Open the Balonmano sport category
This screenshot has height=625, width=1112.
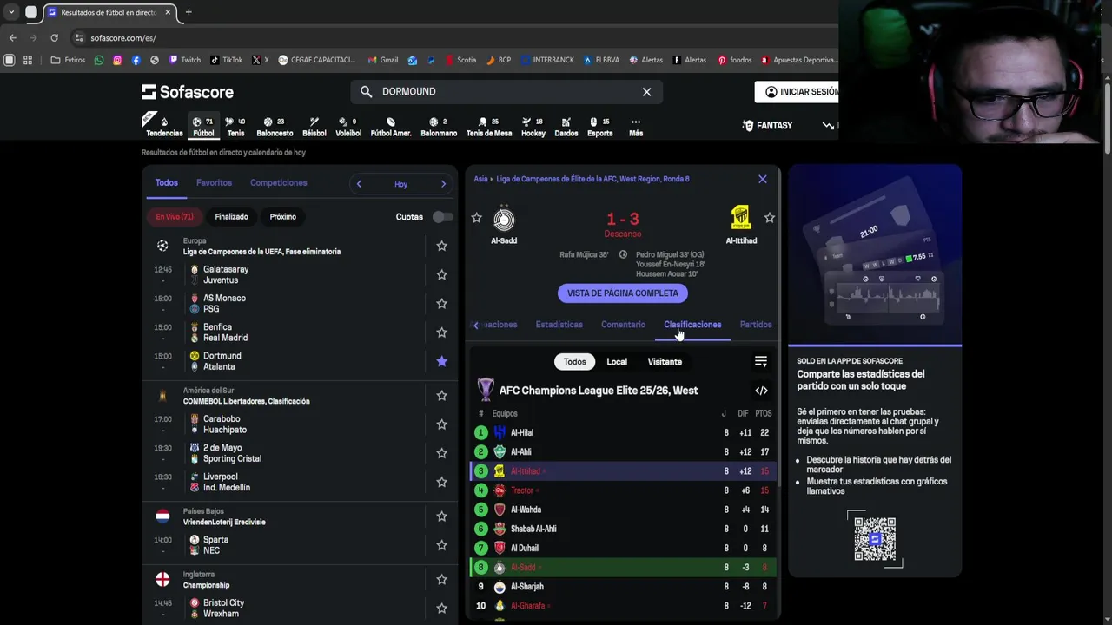[x=439, y=127]
